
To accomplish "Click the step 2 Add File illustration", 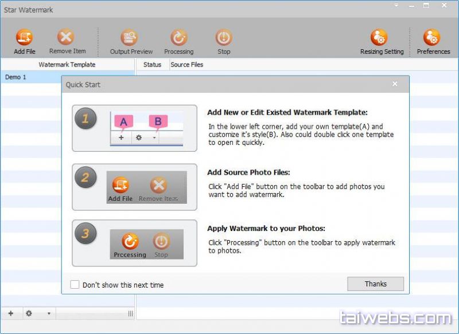I will point(120,188).
